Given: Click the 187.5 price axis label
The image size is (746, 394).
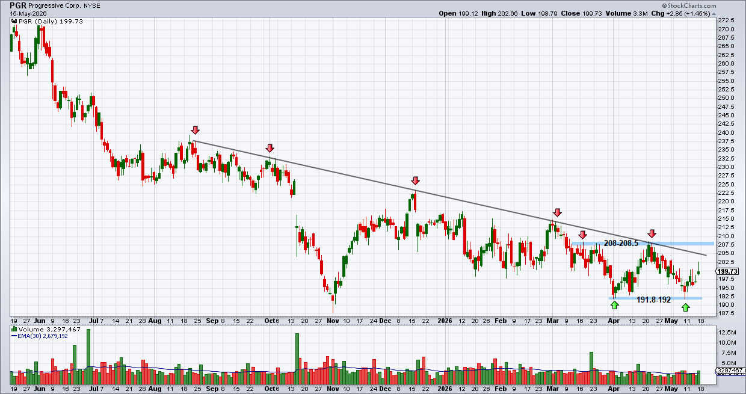Looking at the screenshot, I should 725,313.
